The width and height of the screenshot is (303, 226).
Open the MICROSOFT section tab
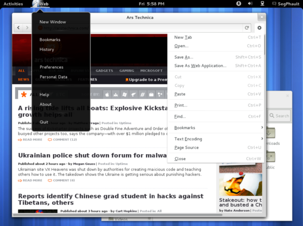[x=151, y=70]
